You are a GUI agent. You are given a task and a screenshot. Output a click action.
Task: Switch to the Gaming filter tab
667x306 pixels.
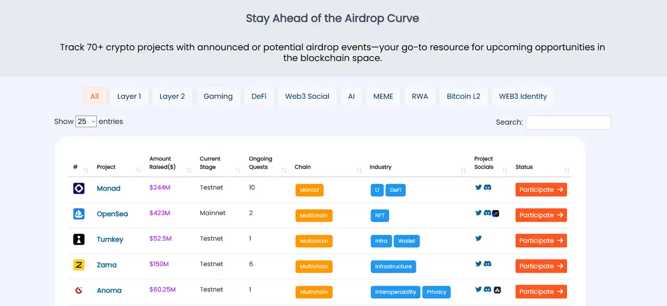pos(218,96)
